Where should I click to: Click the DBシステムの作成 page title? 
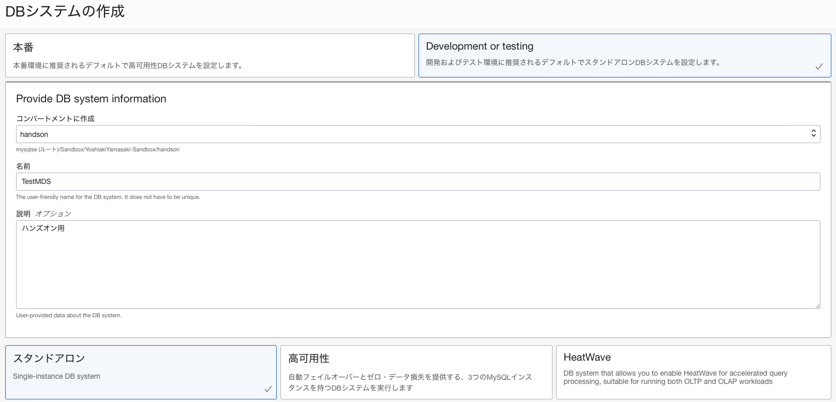pos(65,11)
